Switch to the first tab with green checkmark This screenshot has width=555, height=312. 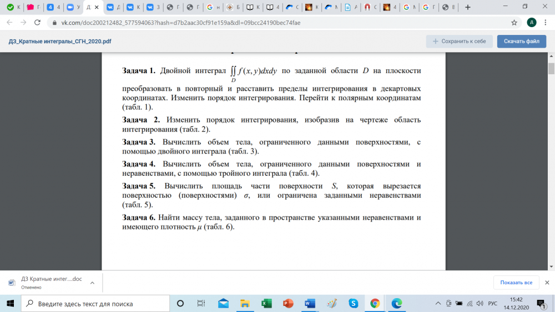tap(13, 7)
